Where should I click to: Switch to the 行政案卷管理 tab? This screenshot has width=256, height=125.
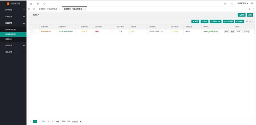48,9
